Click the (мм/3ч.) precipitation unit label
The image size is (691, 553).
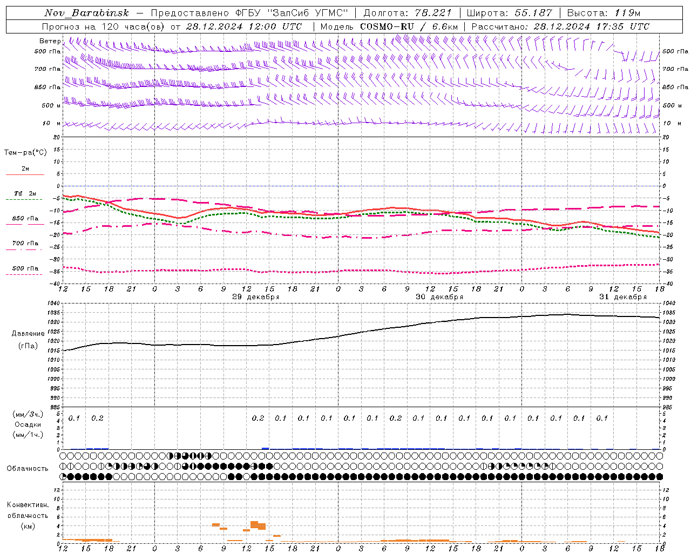28,414
